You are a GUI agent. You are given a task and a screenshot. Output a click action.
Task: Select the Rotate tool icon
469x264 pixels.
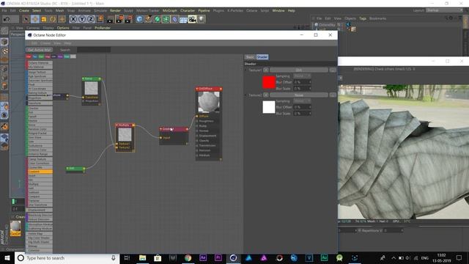pyautogui.click(x=53, y=19)
